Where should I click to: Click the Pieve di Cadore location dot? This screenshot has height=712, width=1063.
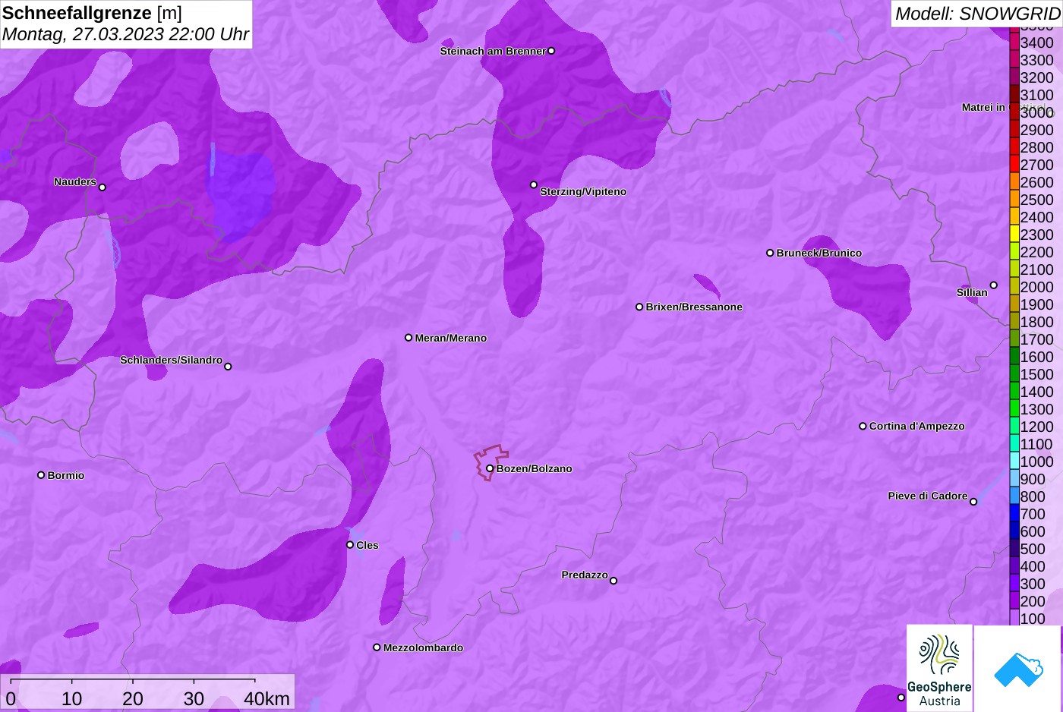pyautogui.click(x=973, y=502)
